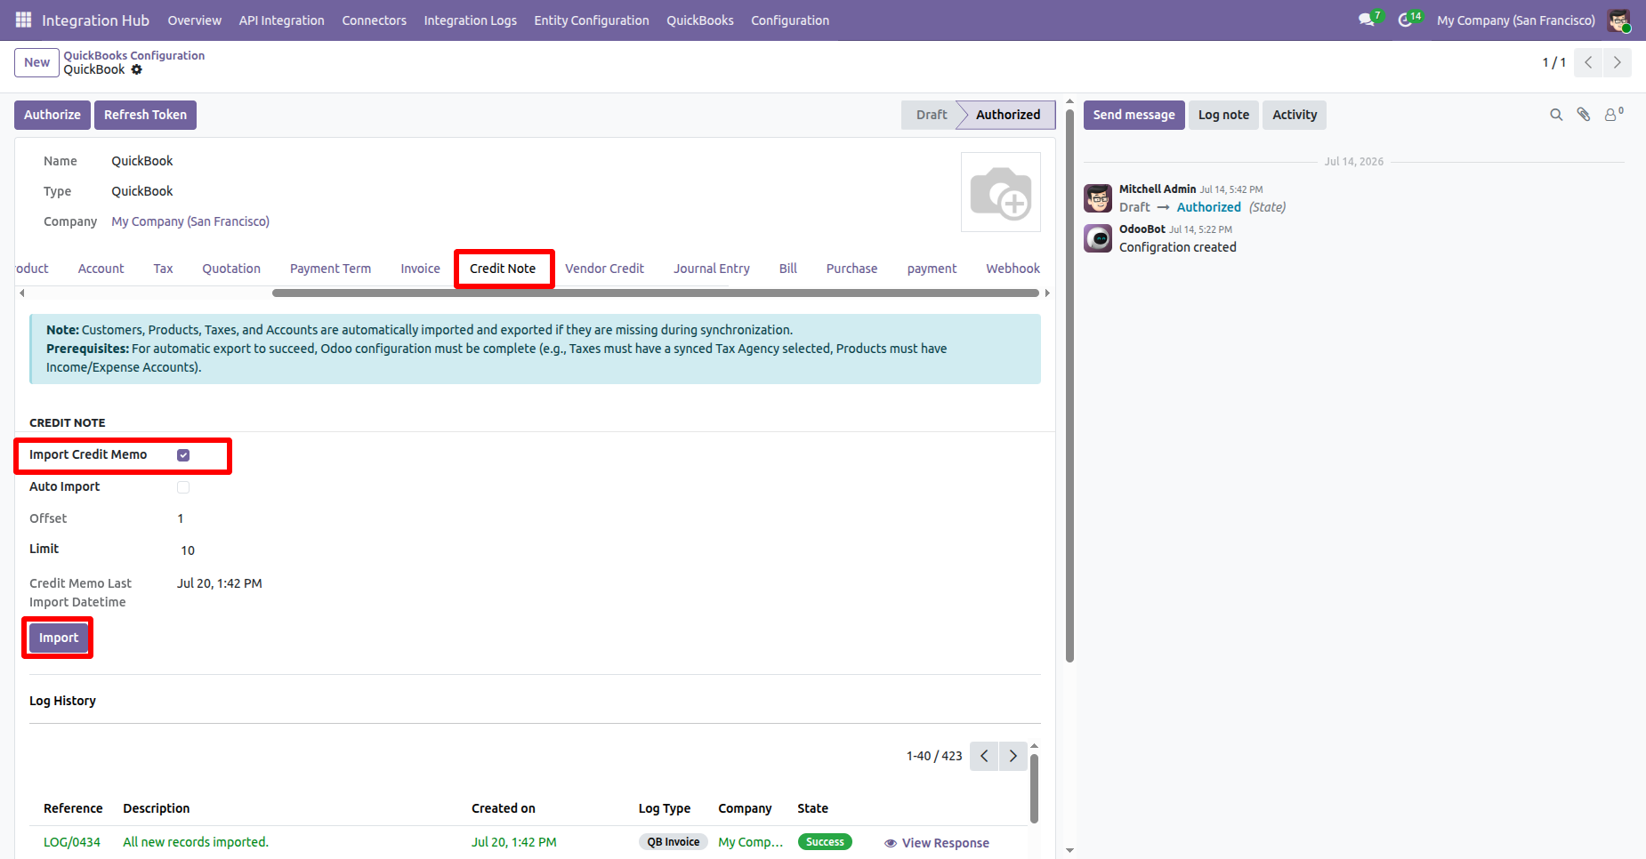Click the Import button
Image resolution: width=1646 pixels, height=859 pixels.
click(x=59, y=638)
